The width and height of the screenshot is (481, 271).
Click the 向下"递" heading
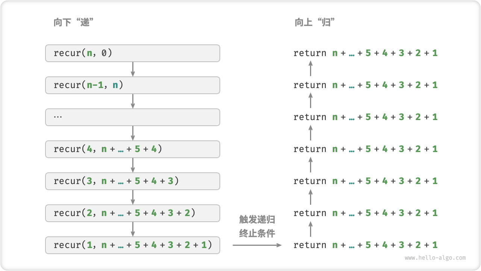(x=73, y=23)
